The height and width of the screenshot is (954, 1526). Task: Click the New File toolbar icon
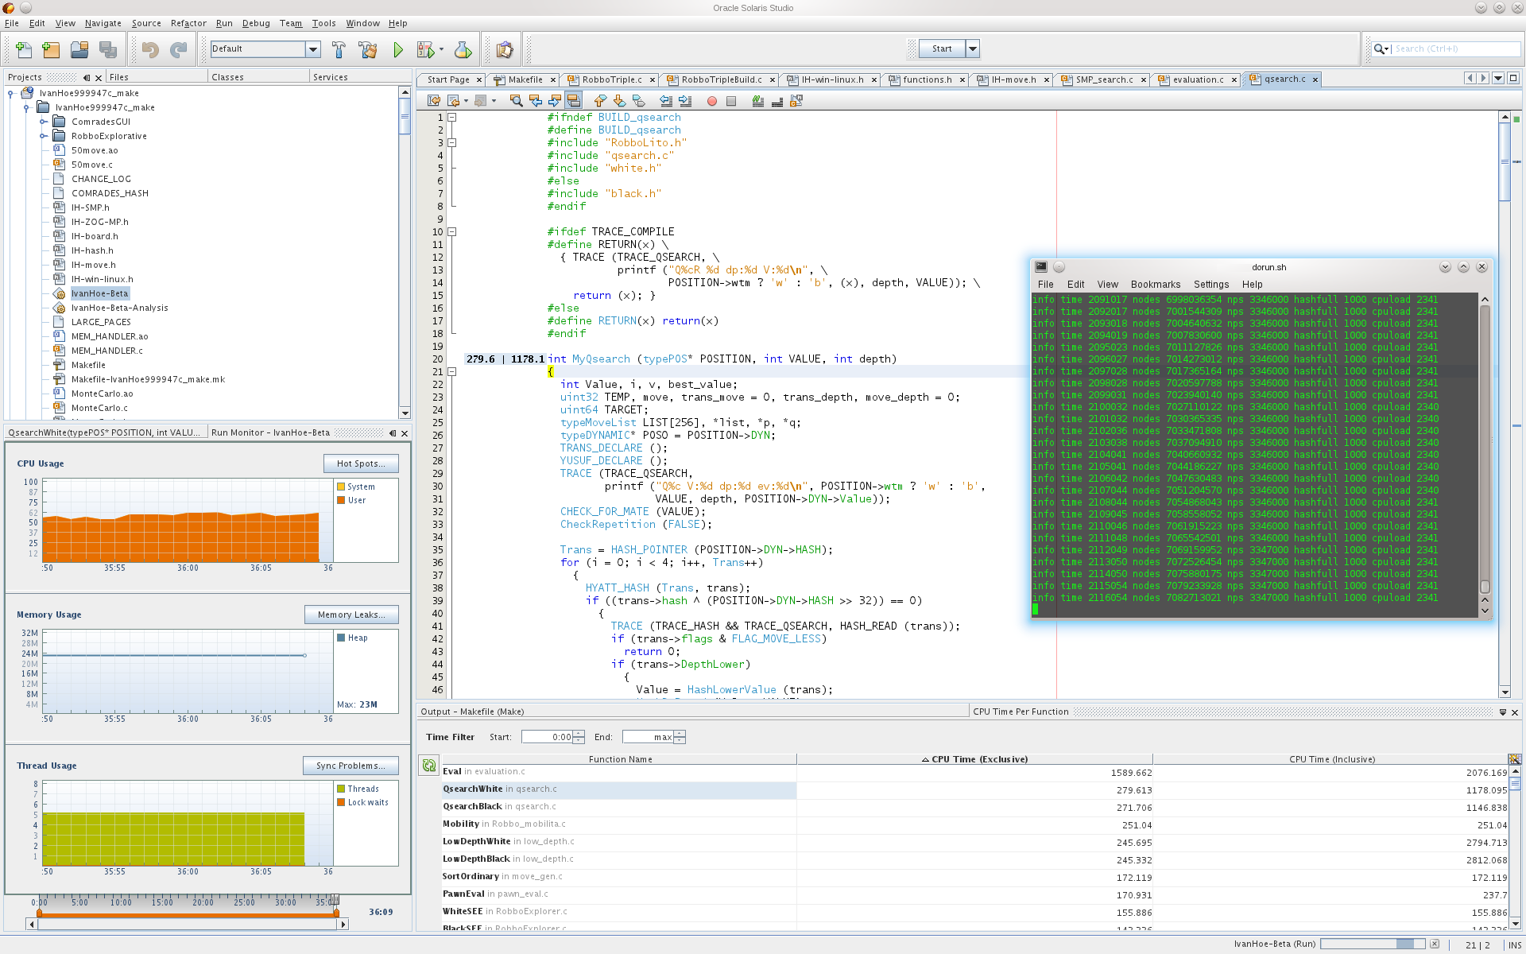click(24, 49)
